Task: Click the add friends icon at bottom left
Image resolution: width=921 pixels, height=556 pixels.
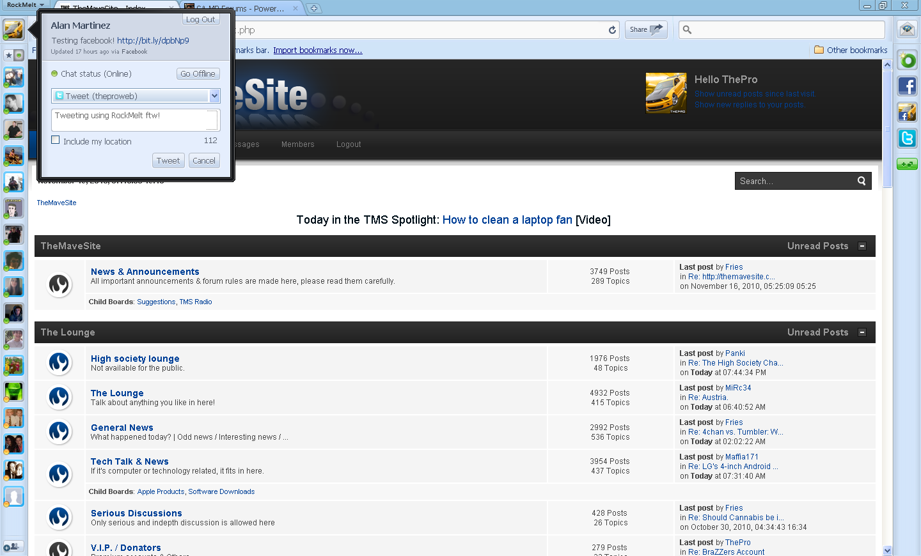Action: coord(13,546)
